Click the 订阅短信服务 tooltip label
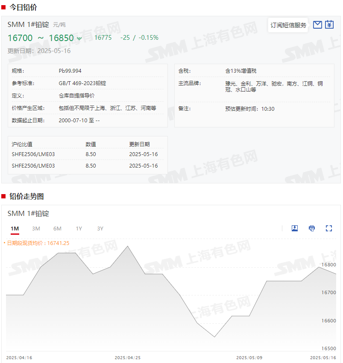Viewport: 343px width, 363px height. pyautogui.click(x=288, y=25)
